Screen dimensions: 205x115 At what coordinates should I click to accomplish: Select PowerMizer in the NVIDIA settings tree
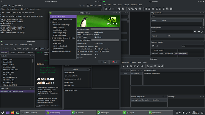[57, 43]
